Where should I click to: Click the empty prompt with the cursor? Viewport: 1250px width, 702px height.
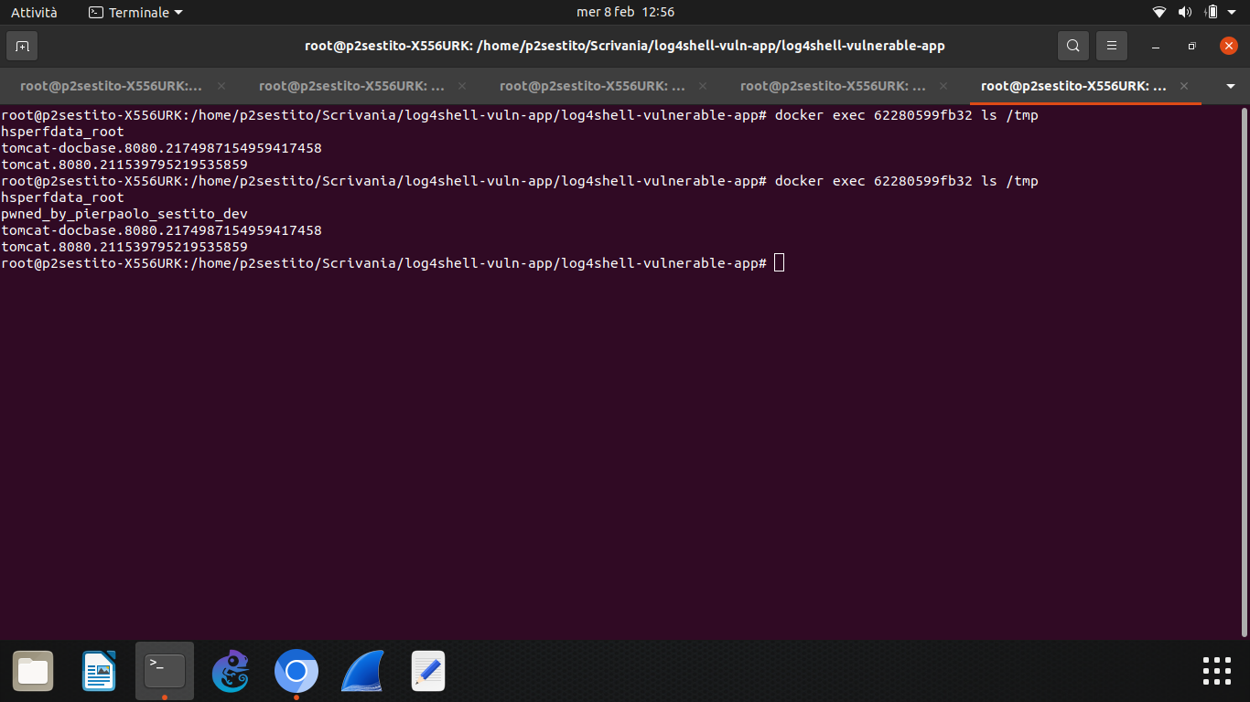click(x=393, y=263)
